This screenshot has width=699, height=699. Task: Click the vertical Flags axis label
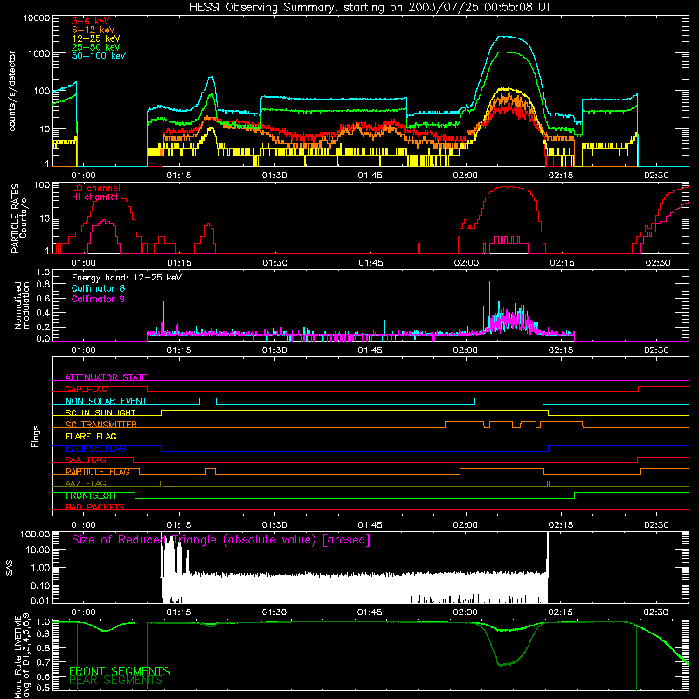tap(35, 436)
